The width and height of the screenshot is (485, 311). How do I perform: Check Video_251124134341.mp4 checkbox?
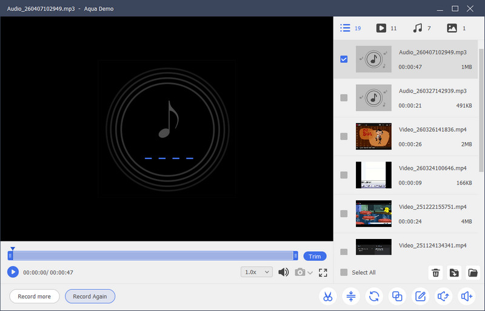344,252
